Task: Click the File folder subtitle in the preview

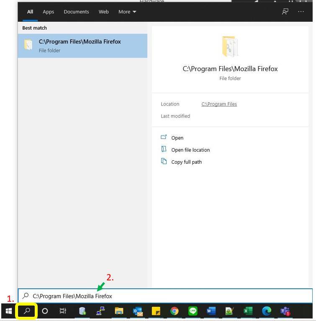Action: coord(230,78)
